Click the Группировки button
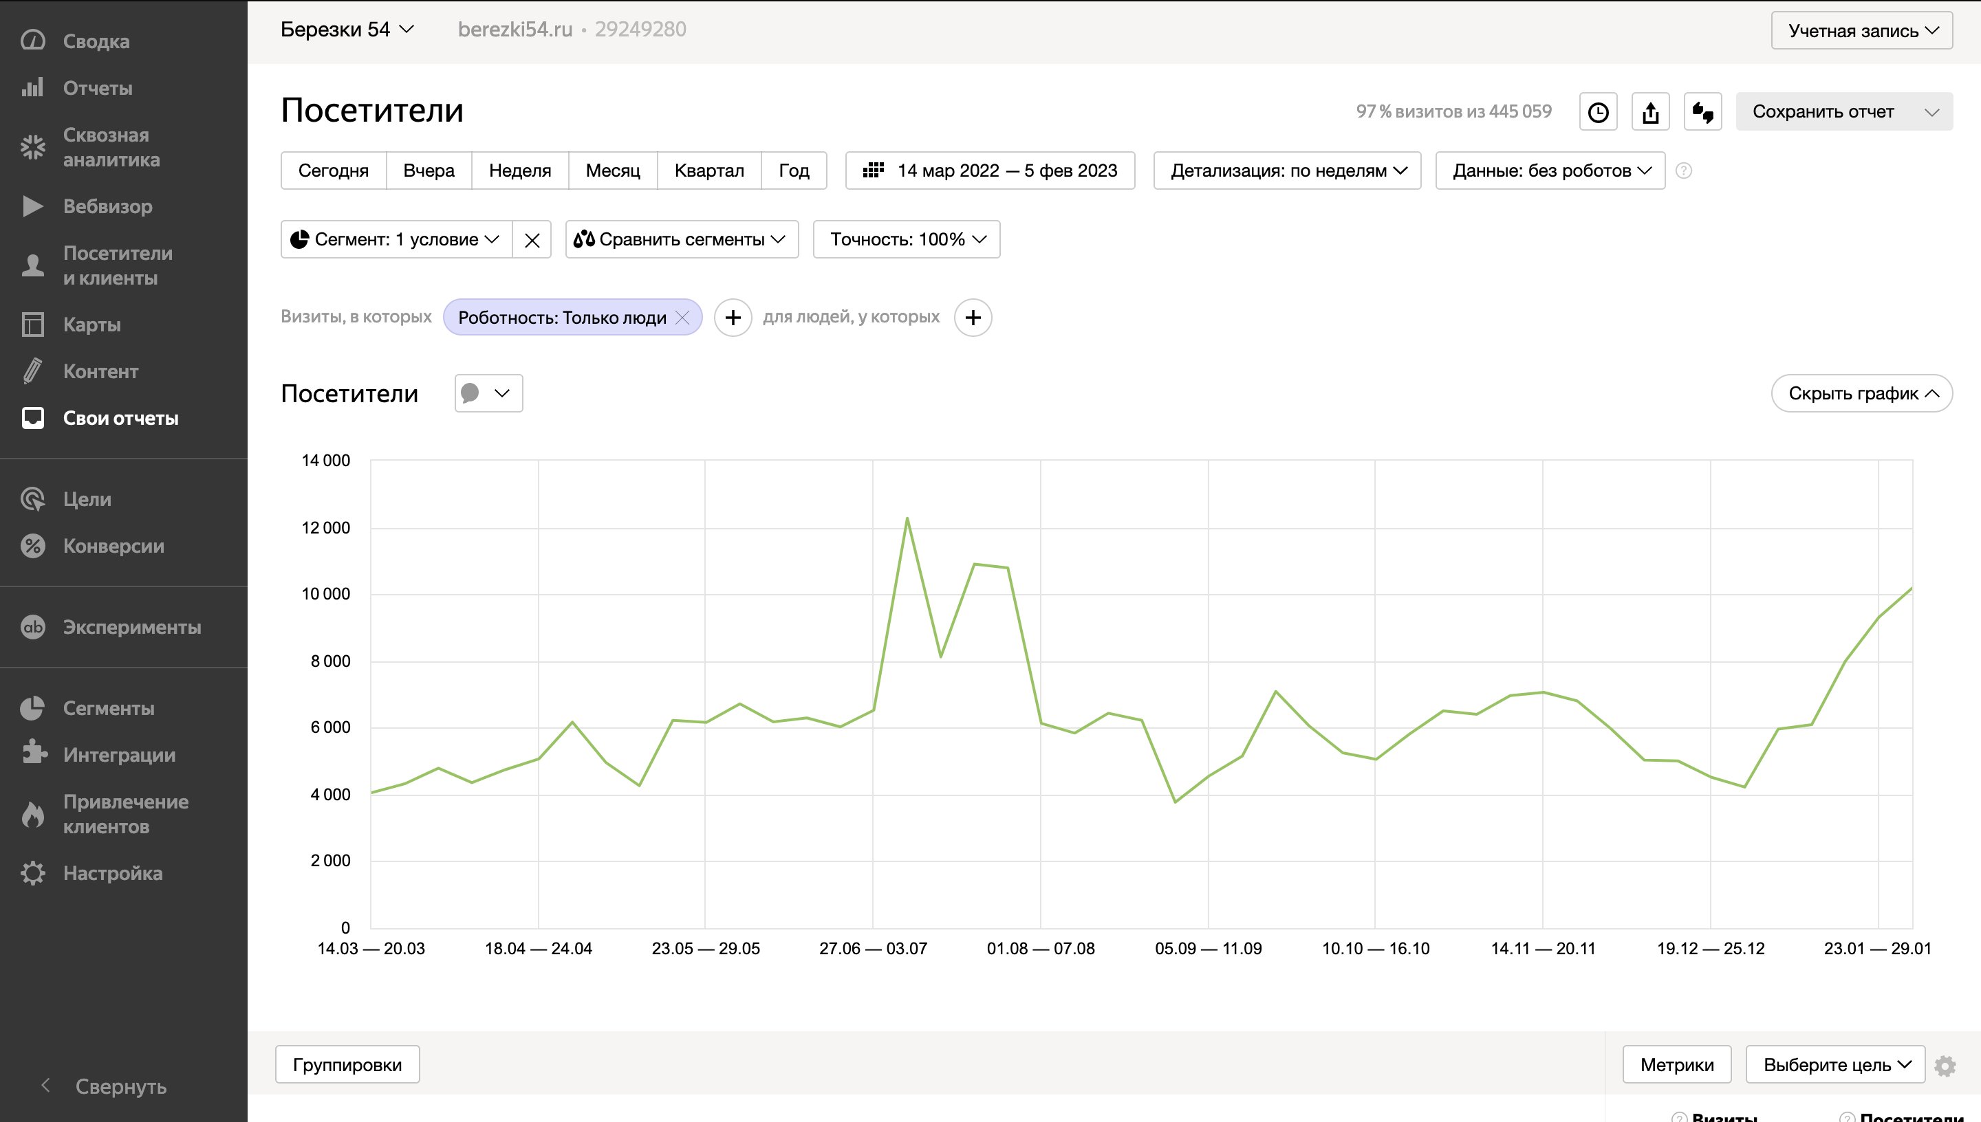Viewport: 1981px width, 1122px height. click(347, 1065)
